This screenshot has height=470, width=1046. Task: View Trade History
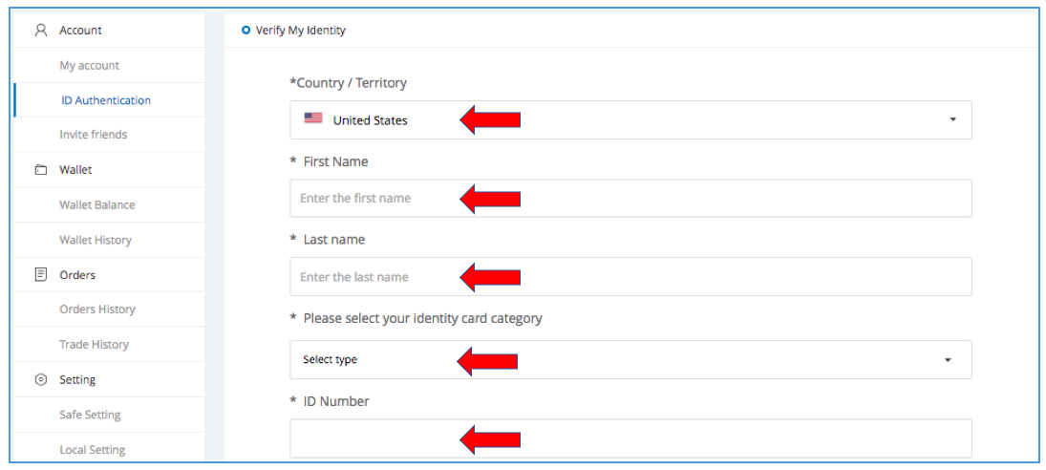click(x=94, y=344)
